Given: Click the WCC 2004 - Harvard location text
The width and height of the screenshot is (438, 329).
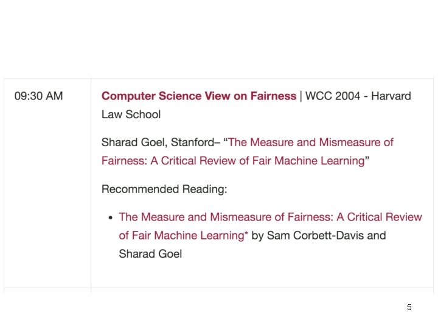Looking at the screenshot, I should [358, 96].
